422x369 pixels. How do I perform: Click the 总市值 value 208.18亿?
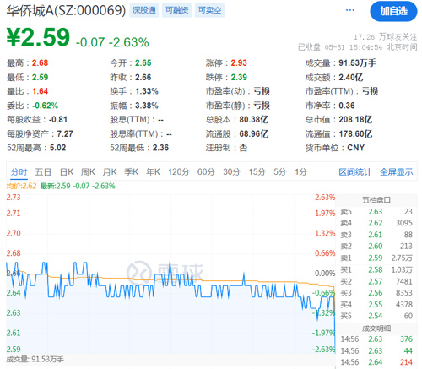click(355, 120)
